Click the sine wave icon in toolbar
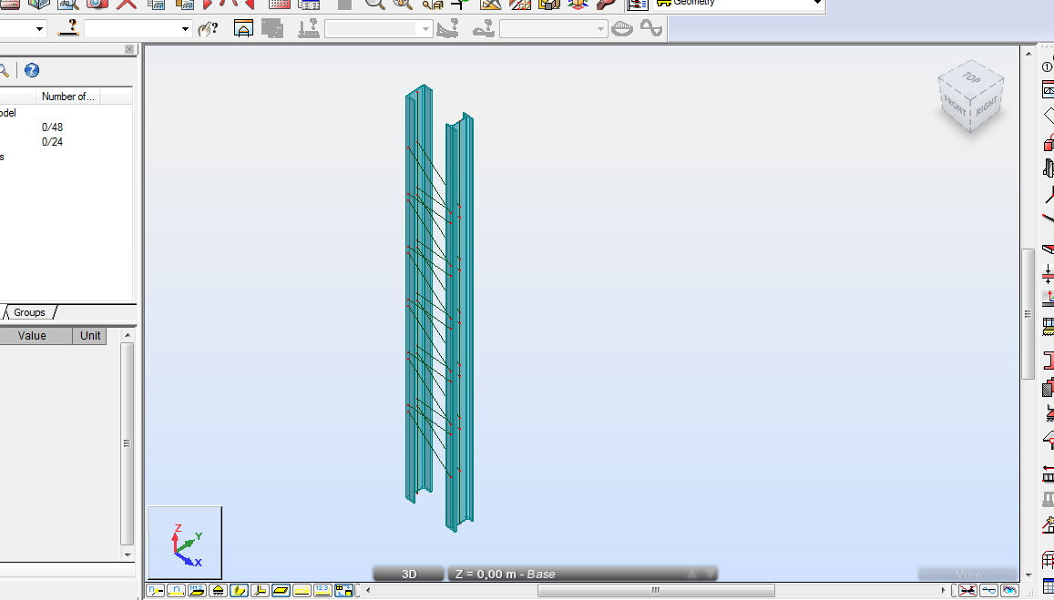The height and width of the screenshot is (600, 1054). pos(650,28)
